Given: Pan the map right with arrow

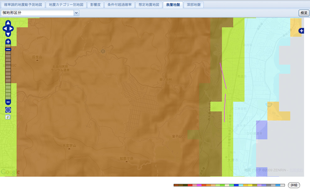Looking at the screenshot, I should (x=11, y=29).
